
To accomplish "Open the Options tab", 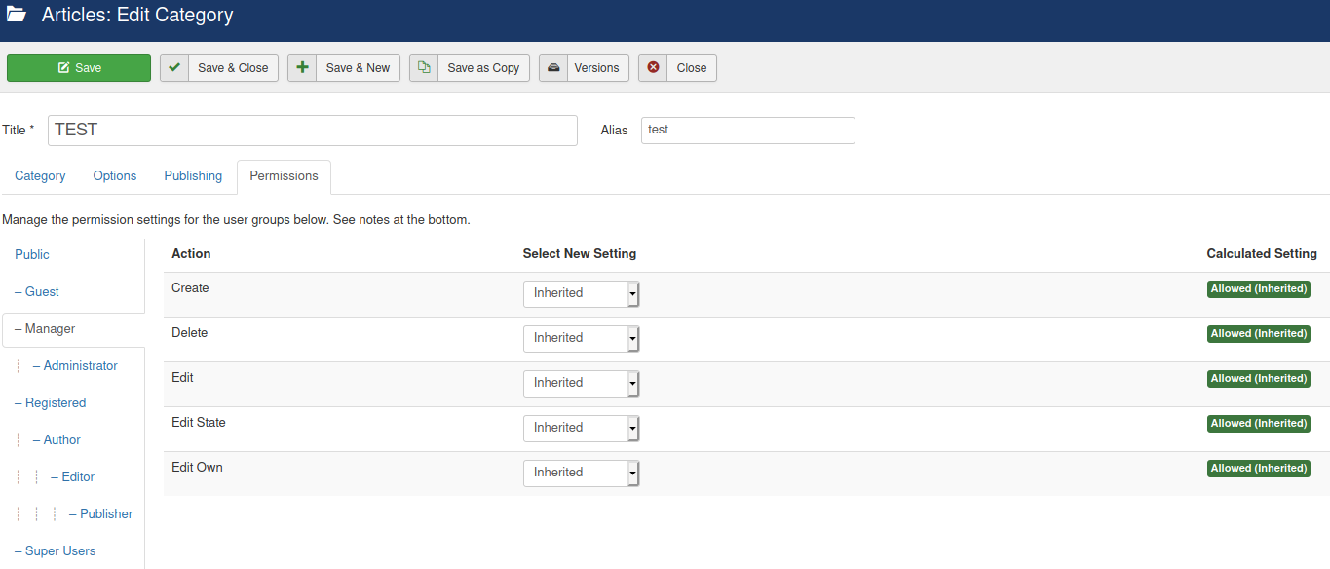I will pos(115,176).
